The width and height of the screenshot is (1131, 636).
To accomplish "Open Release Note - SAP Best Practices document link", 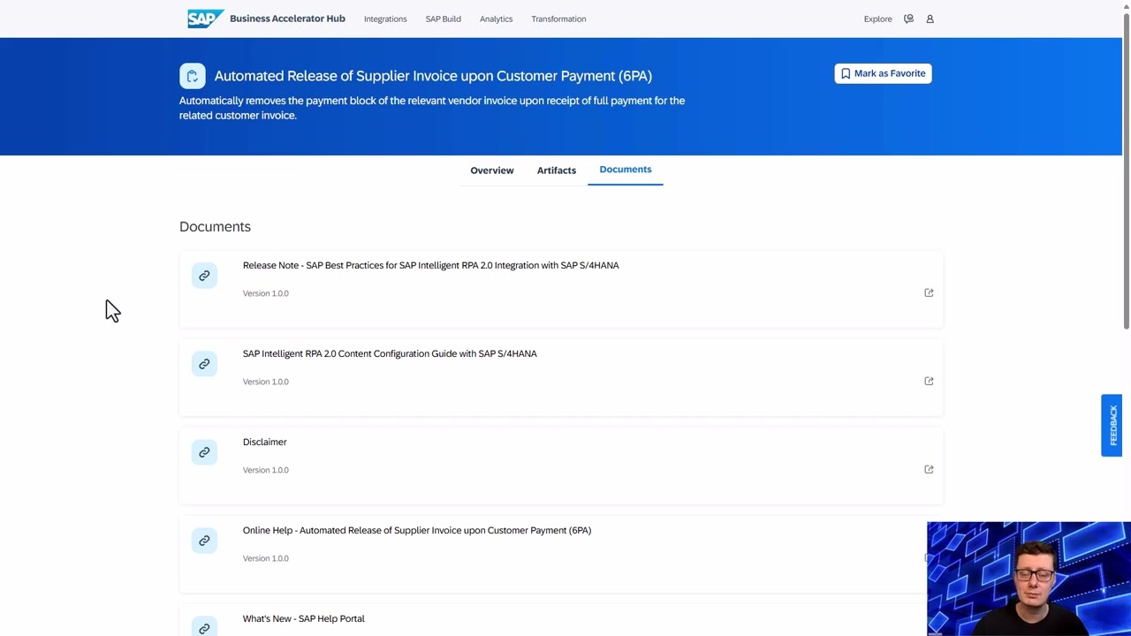I will point(430,265).
